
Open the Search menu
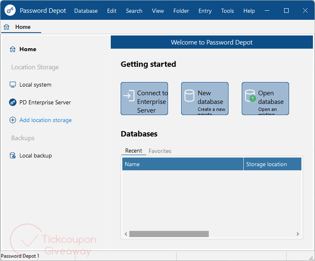(x=134, y=11)
